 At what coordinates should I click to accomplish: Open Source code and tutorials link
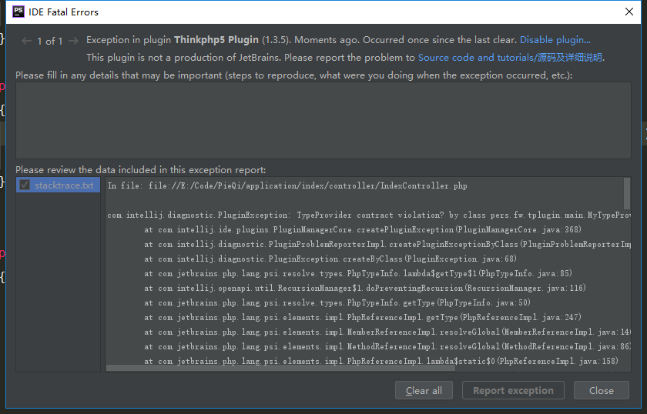coord(510,57)
